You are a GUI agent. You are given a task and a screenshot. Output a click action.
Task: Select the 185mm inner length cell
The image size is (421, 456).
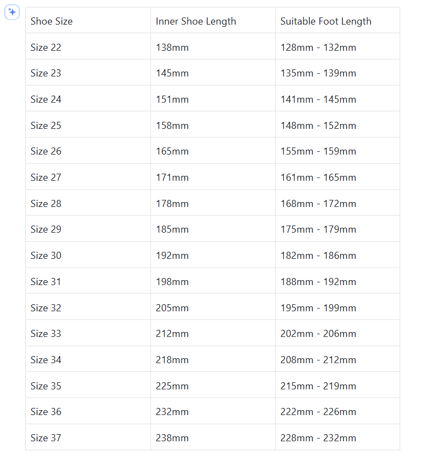click(x=172, y=229)
